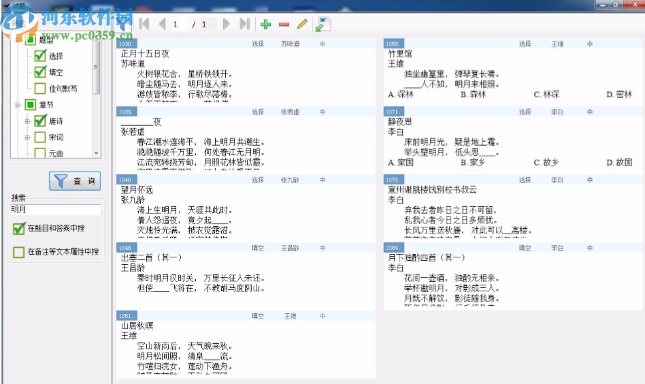Click option A. 深林 in 竹里馆
Screen dimensions: 645x384
click(400, 94)
